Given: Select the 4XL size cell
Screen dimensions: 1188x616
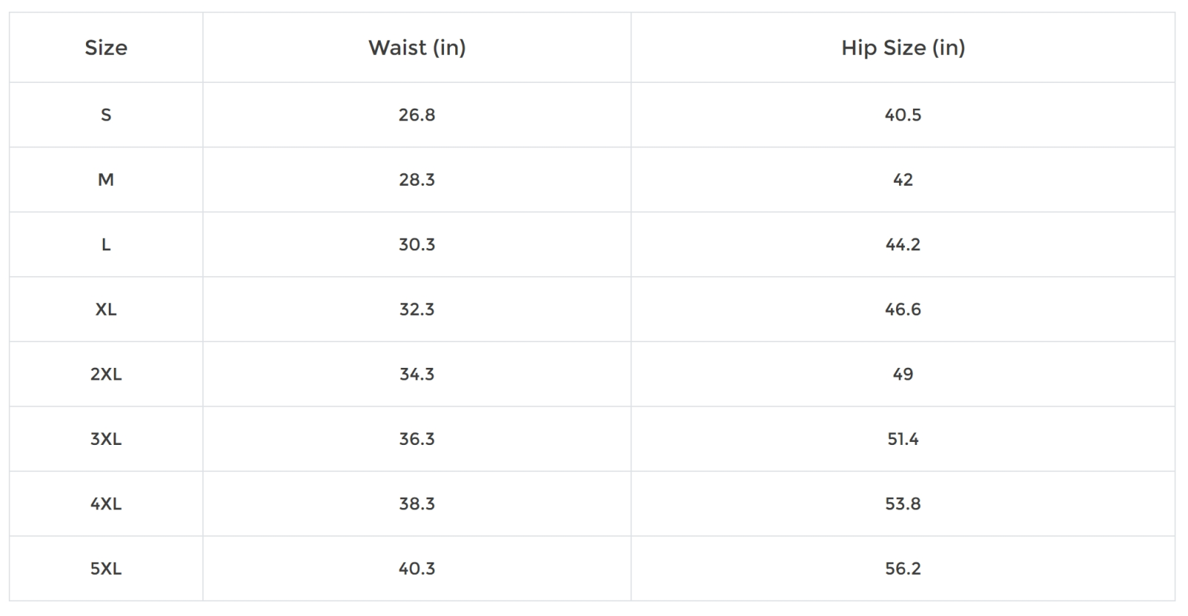Looking at the screenshot, I should point(106,504).
